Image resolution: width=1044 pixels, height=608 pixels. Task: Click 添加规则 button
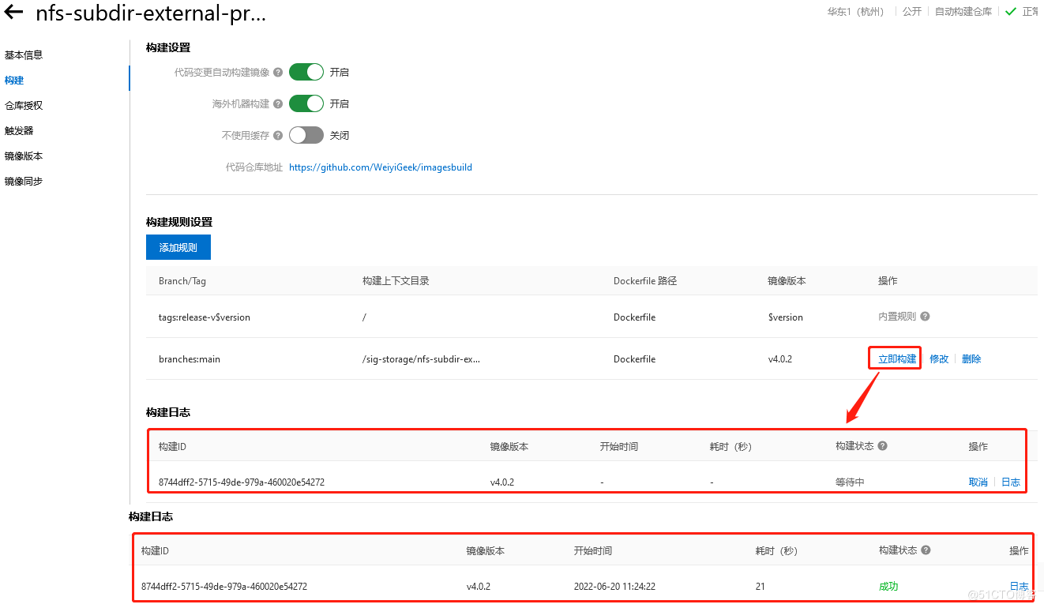[178, 247]
